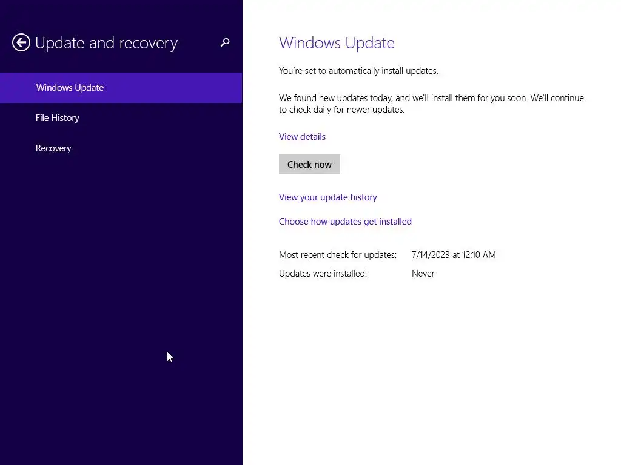The width and height of the screenshot is (621, 465).
Task: Open search with the magnifier icon
Action: (225, 42)
